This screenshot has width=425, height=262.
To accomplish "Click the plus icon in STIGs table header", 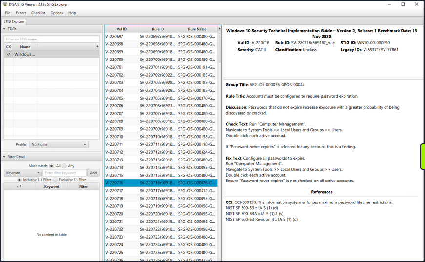I will (97, 47).
